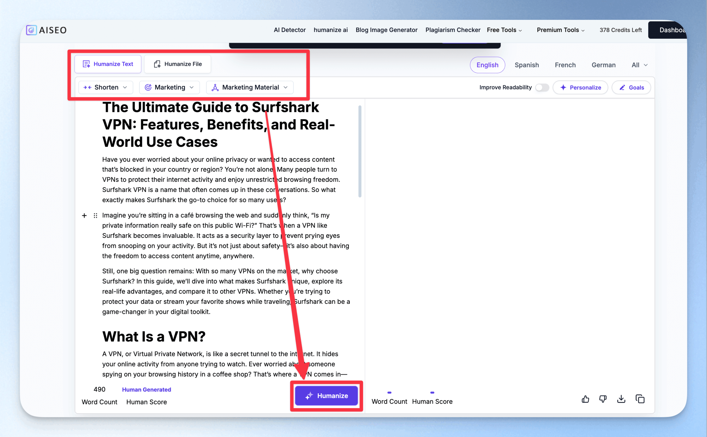Click the plus icon to add a block
Image resolution: width=707 pixels, height=437 pixels.
tap(84, 216)
